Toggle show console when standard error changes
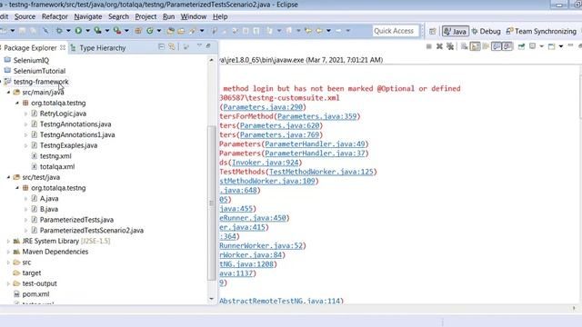This screenshot has height=327, width=582. pos(507,46)
